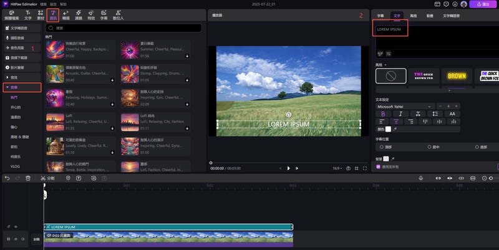Click the cover button beside video track
Image resolution: width=499 pixels, height=250 pixels.
tap(36, 239)
